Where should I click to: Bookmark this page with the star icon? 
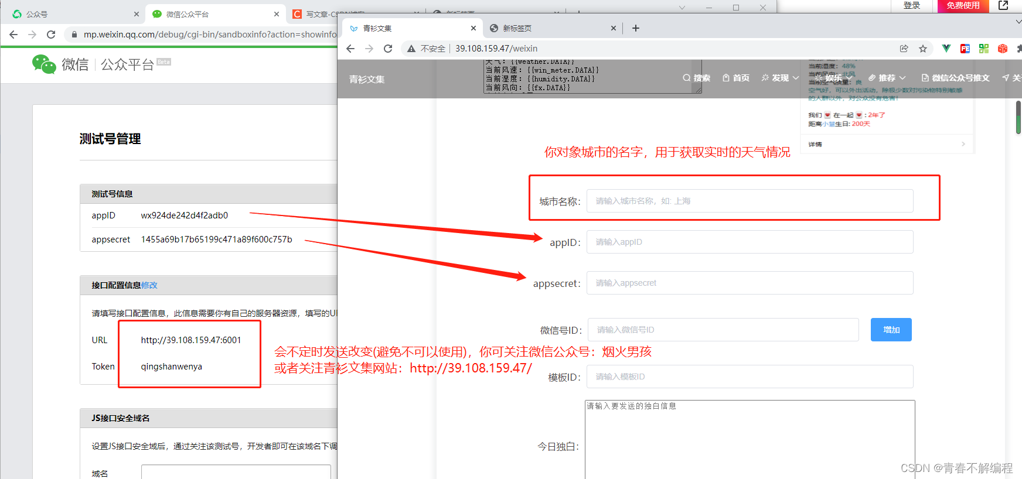923,49
